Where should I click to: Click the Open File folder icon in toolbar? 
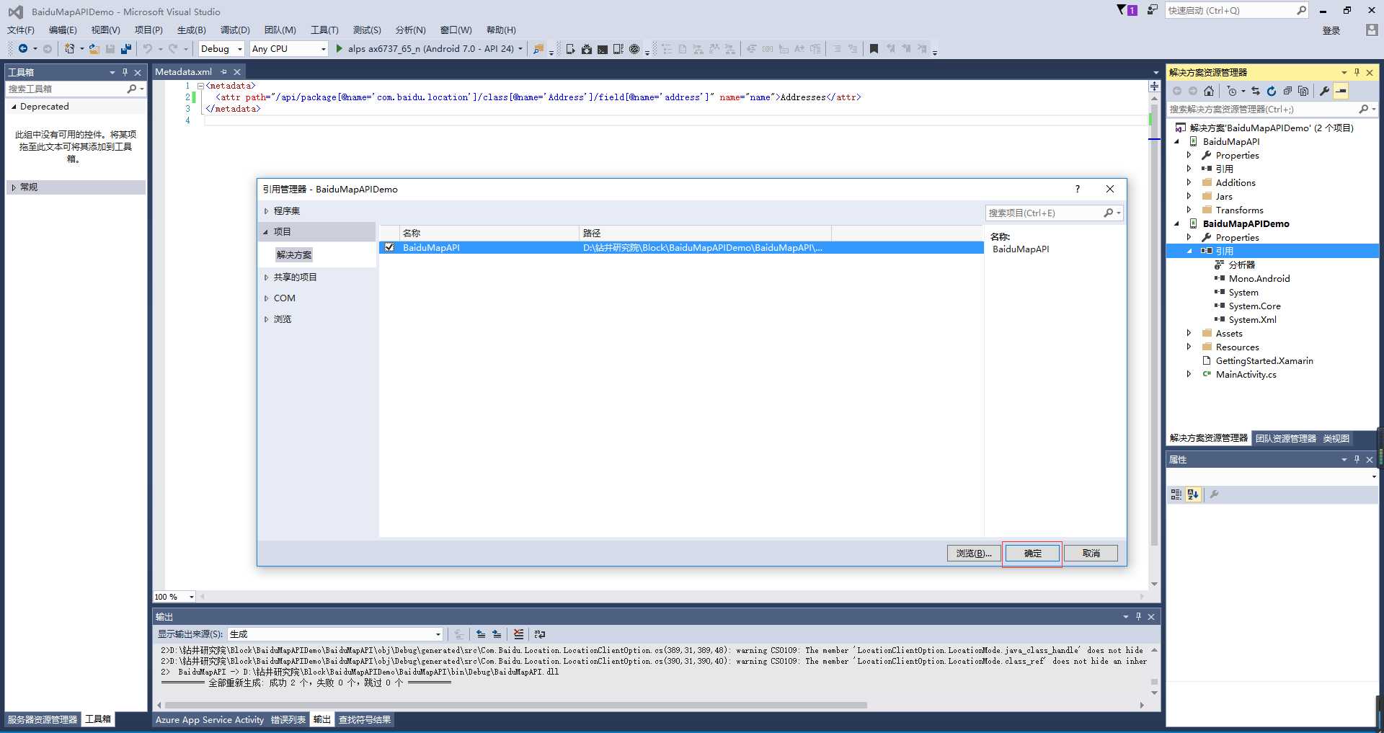(x=94, y=49)
